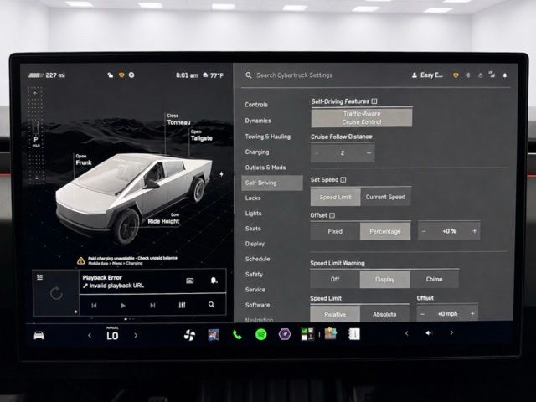This screenshot has height=402, width=536.
Task: Set Speed Limit Warning to Display
Action: [x=385, y=279]
